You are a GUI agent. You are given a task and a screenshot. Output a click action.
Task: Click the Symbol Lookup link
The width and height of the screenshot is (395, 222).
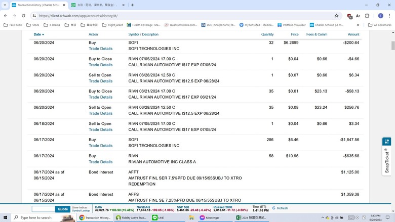tap(81, 210)
